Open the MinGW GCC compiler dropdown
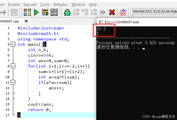Screen dimensions: 177x120 [155, 11]
